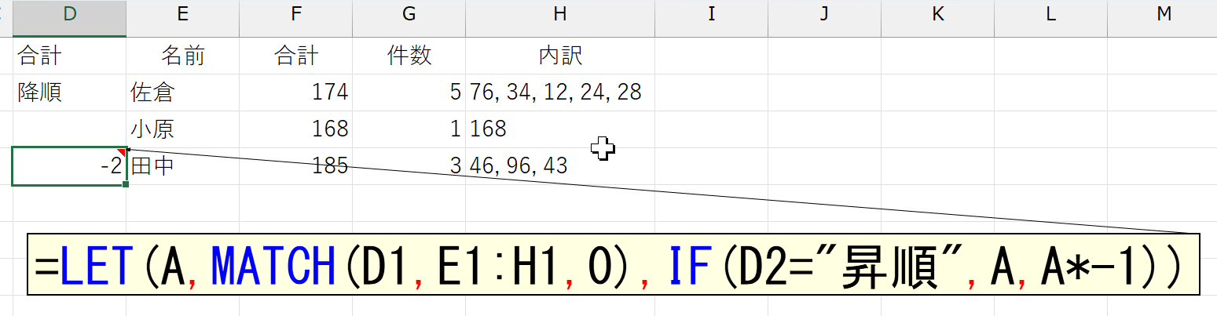Viewport: 1217px width, 316px height.
Task: Click the red comment indicator on -2 cell
Action: point(122,151)
